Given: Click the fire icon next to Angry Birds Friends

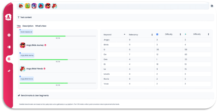Looking at the screenshot, I should click(x=45, y=68).
